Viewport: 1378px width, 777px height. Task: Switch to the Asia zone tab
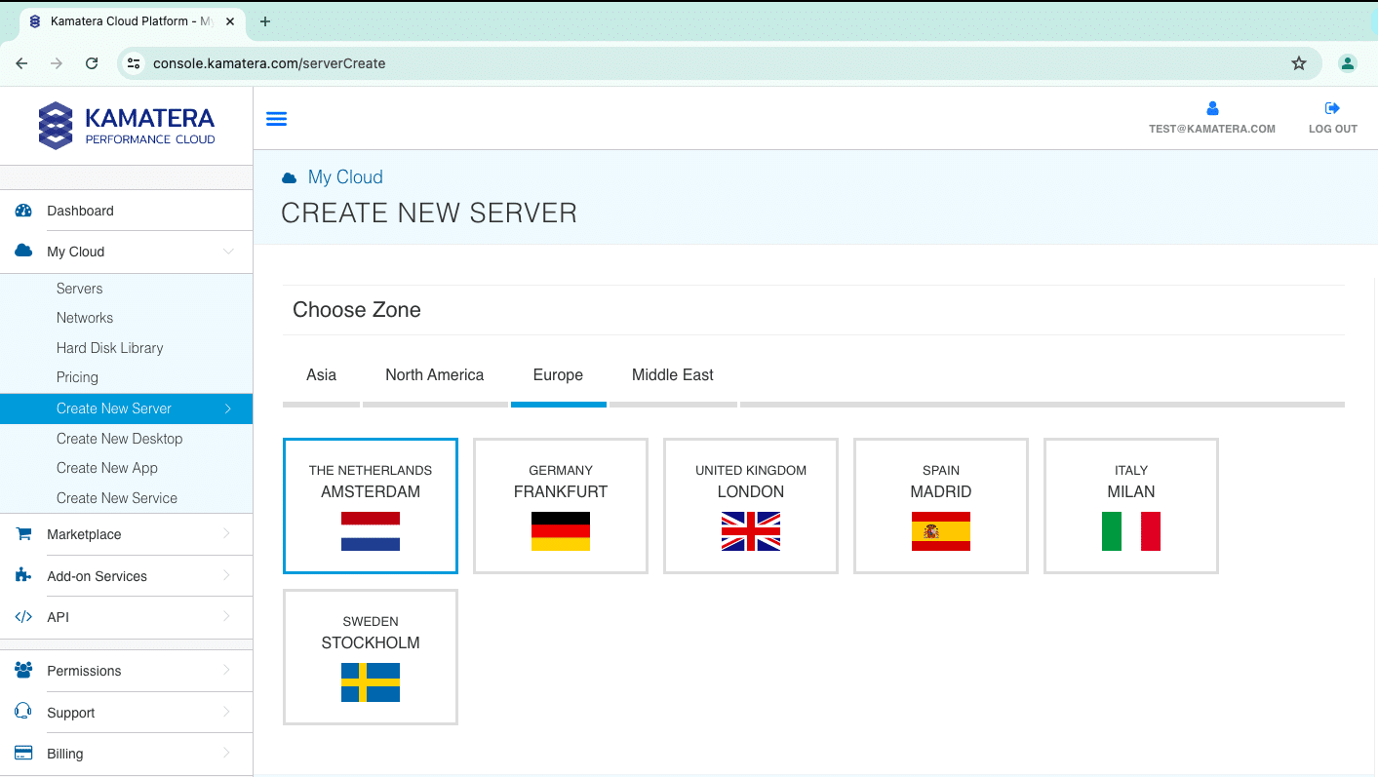click(x=321, y=374)
